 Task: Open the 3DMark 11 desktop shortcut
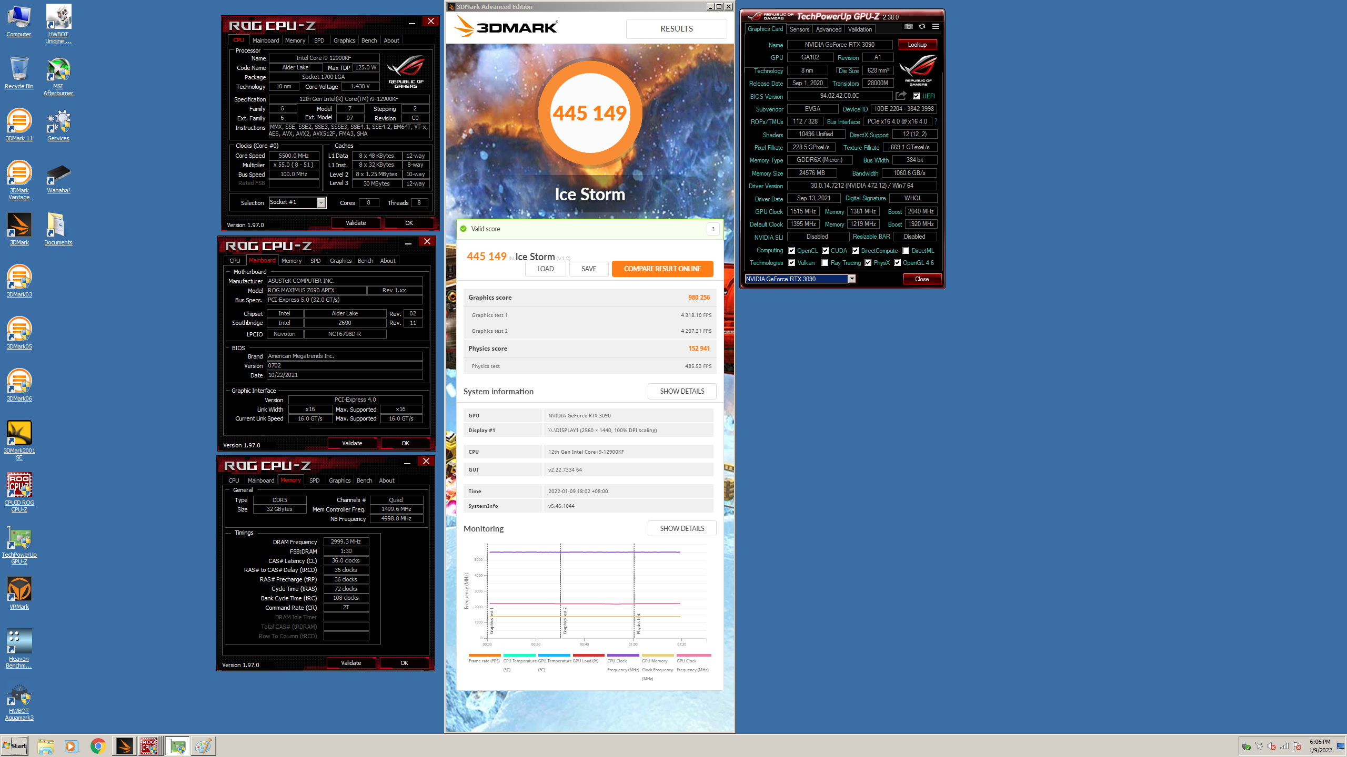[19, 125]
